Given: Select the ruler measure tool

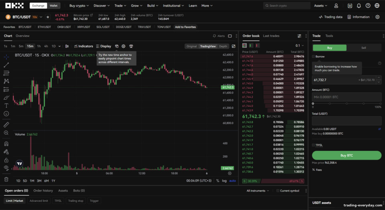Looking at the screenshot, I should click(6, 124).
